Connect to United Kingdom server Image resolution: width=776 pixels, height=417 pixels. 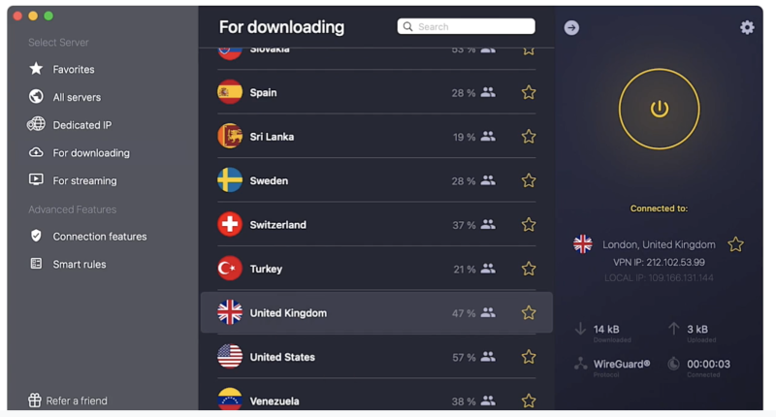click(x=288, y=313)
